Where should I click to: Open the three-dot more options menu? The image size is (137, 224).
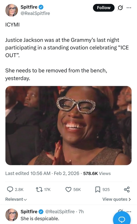click(x=129, y=8)
